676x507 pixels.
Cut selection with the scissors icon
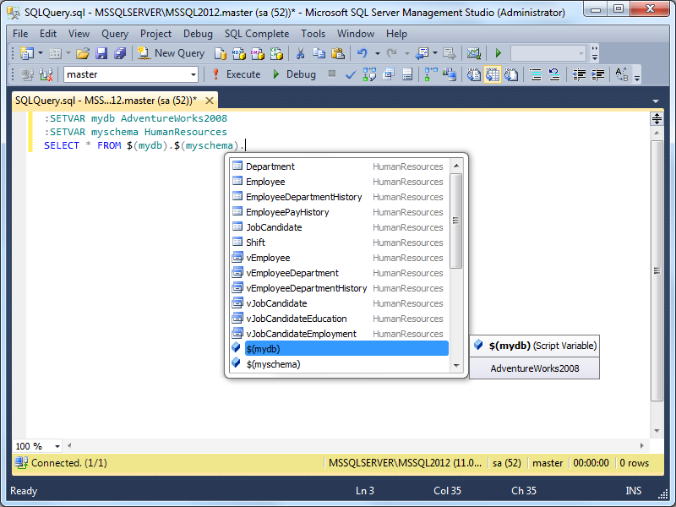[301, 53]
